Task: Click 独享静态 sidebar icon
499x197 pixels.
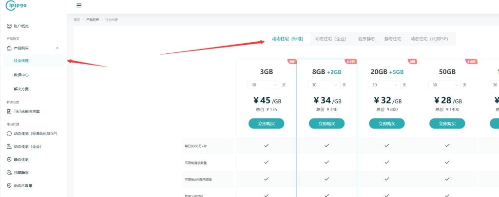Action: [x=9, y=173]
